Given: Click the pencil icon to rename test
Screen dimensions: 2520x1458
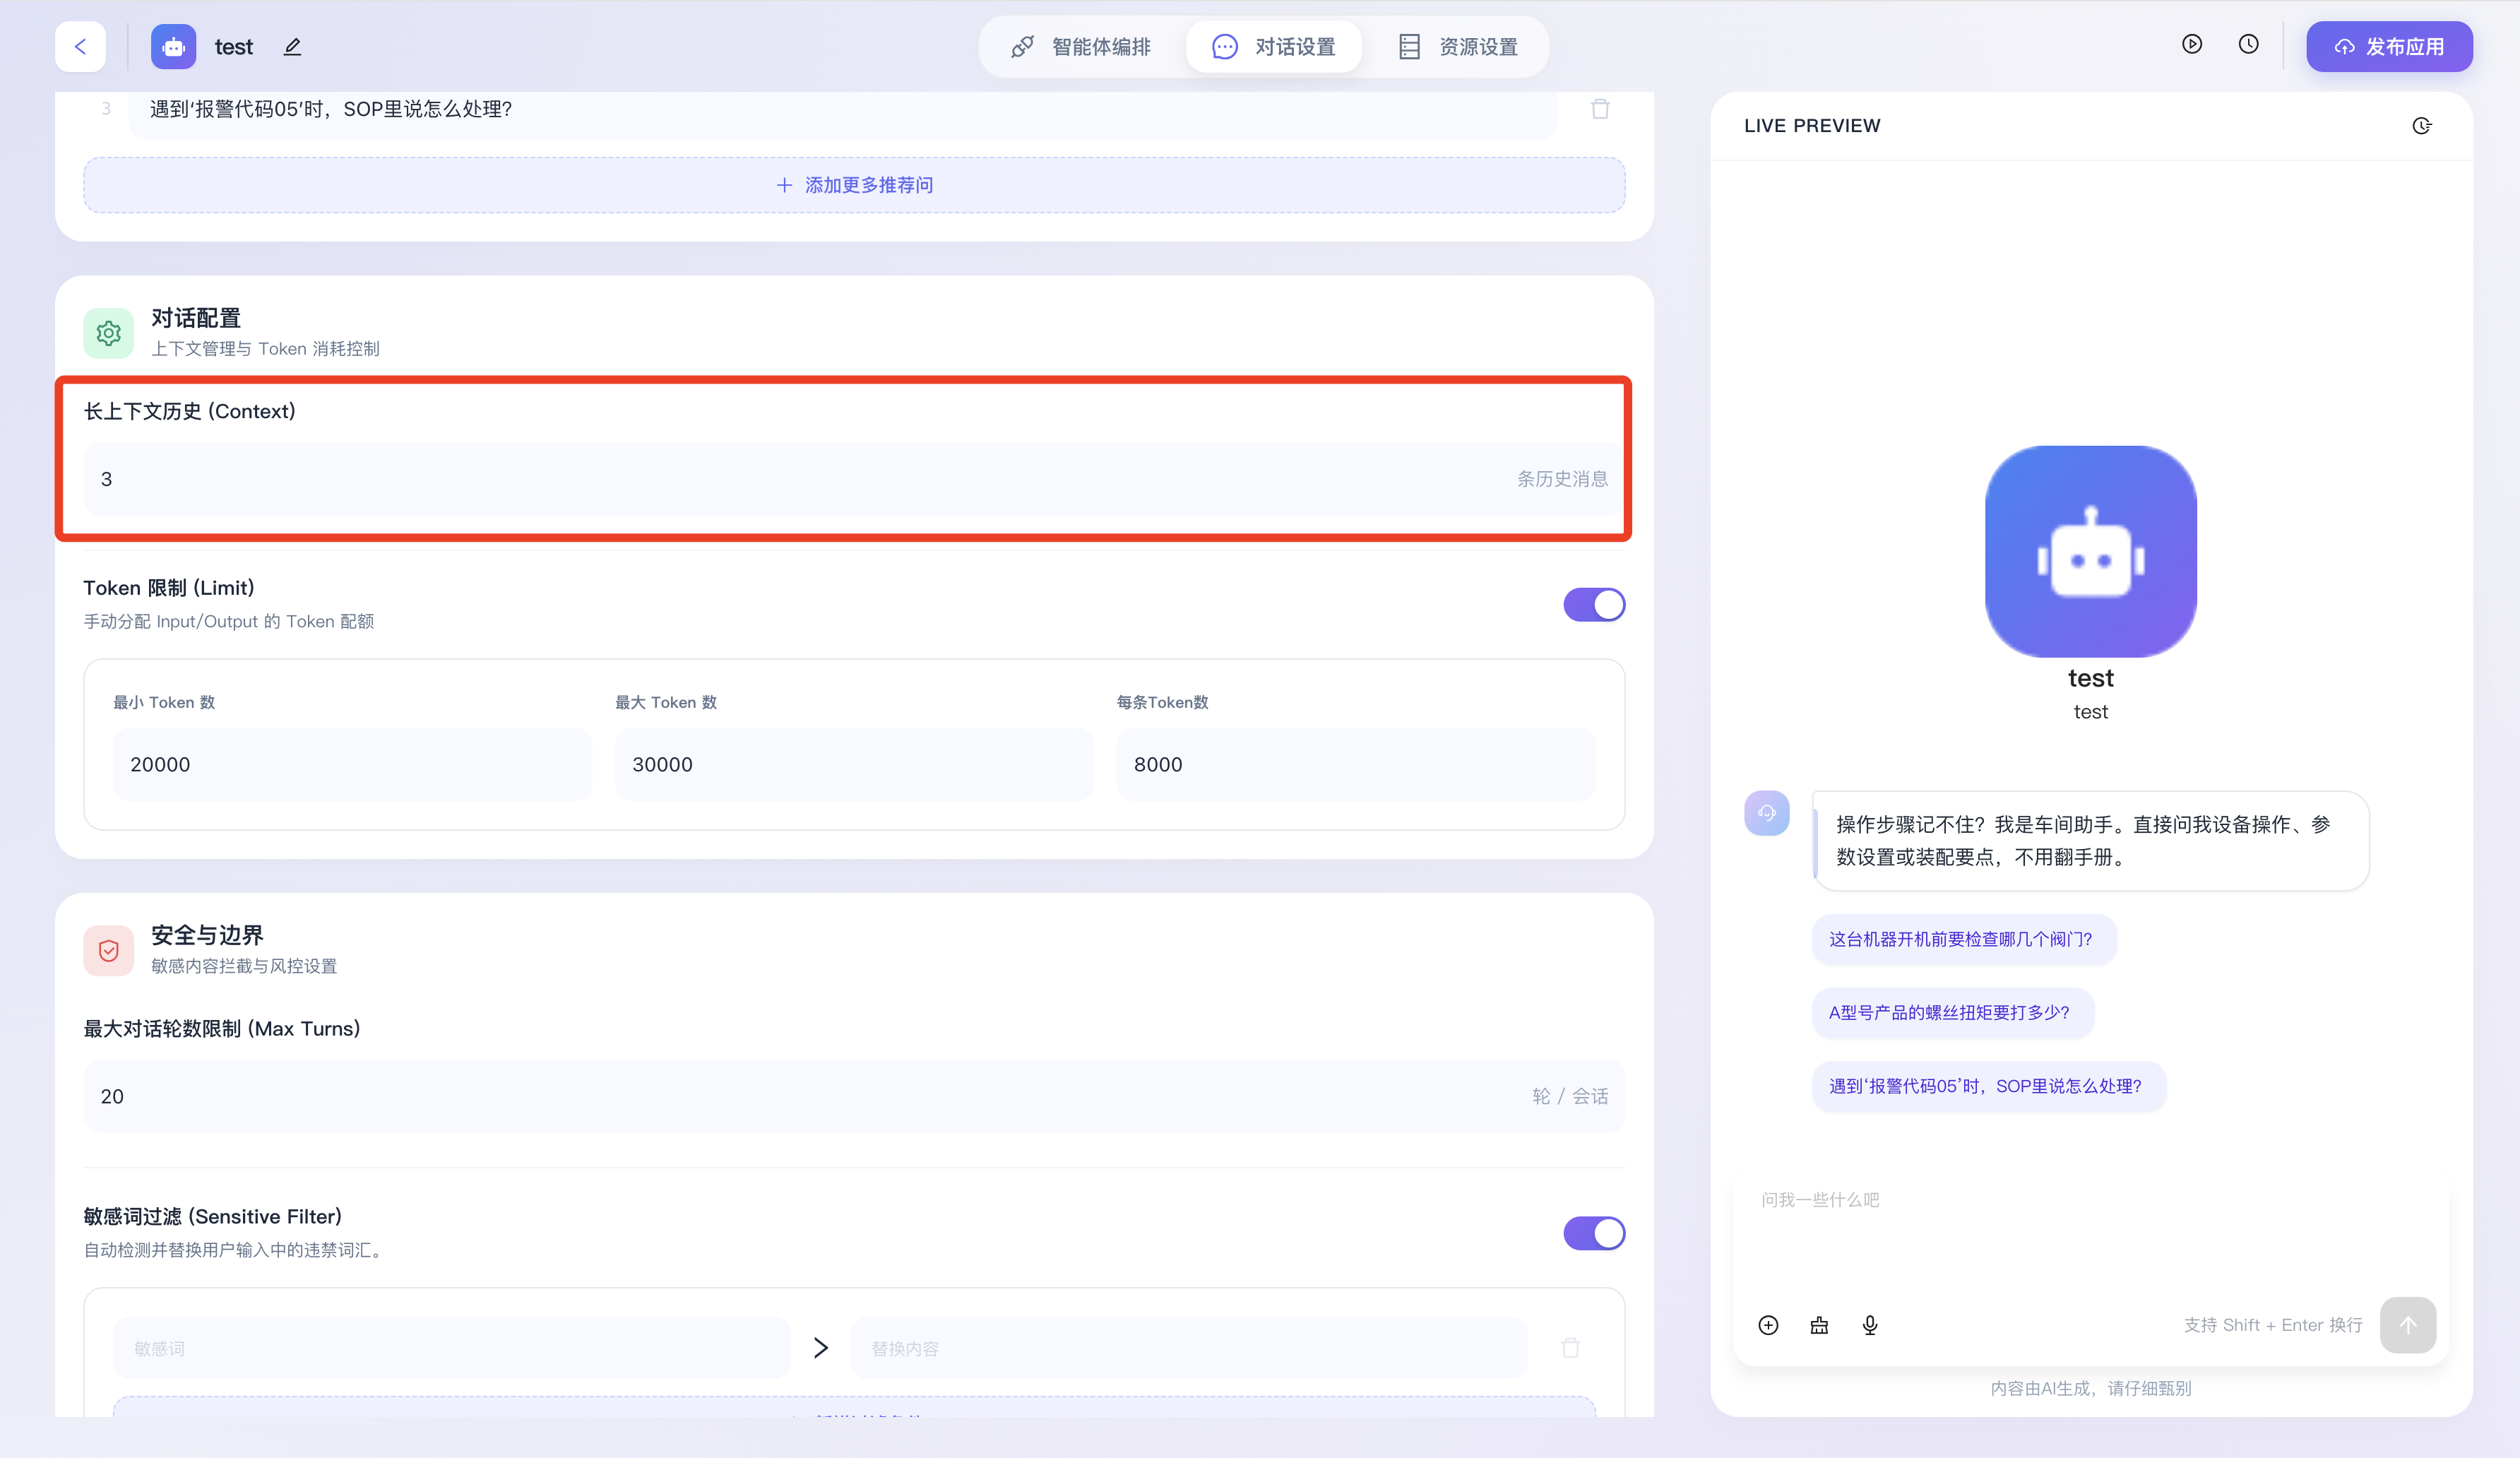Looking at the screenshot, I should (292, 47).
